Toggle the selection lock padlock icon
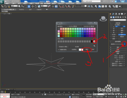 pos(42,94)
